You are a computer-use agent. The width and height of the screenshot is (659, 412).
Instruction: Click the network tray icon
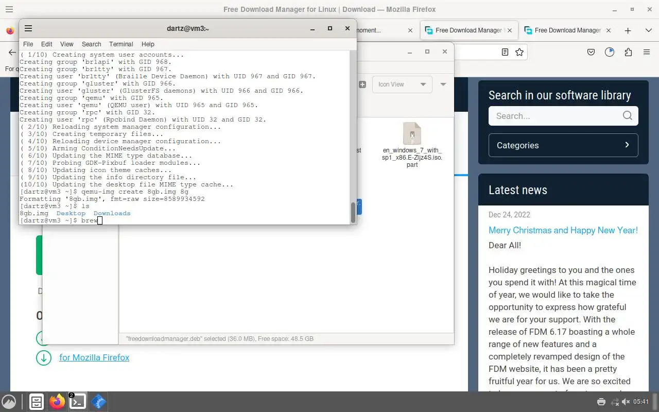614,402
